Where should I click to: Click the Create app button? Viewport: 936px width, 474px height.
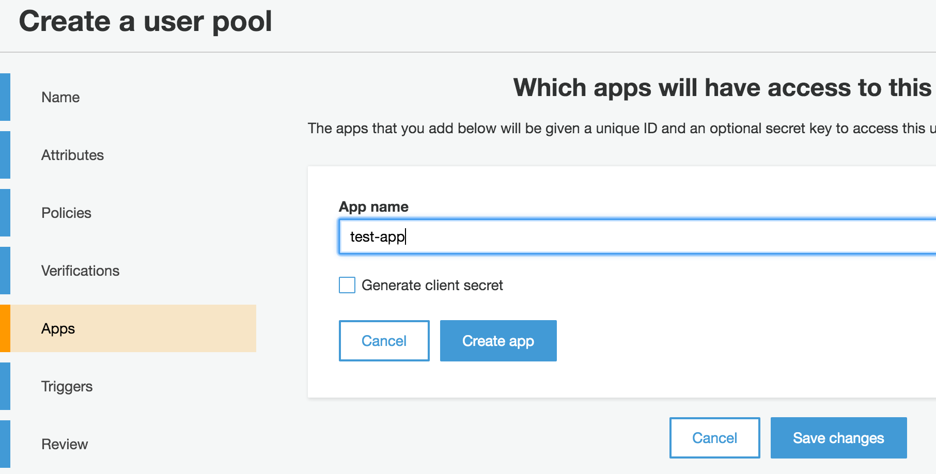click(x=497, y=340)
